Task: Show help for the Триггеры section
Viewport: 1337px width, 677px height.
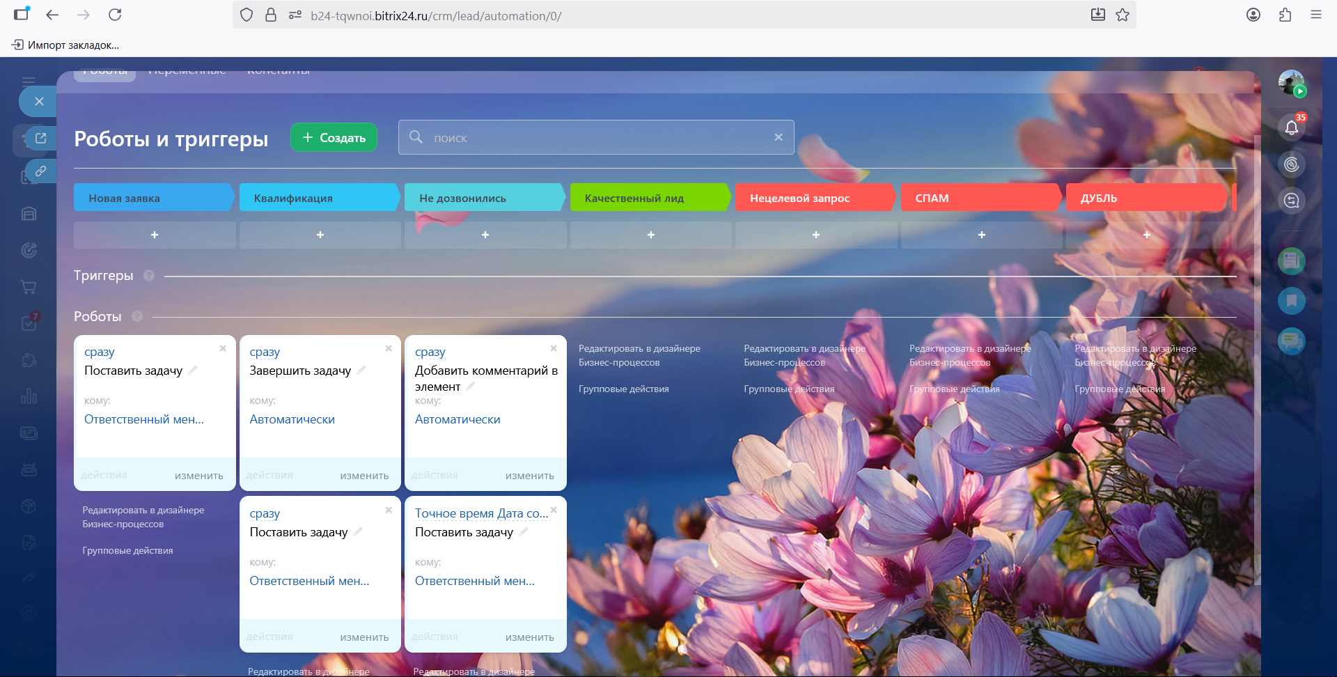Action: click(149, 275)
